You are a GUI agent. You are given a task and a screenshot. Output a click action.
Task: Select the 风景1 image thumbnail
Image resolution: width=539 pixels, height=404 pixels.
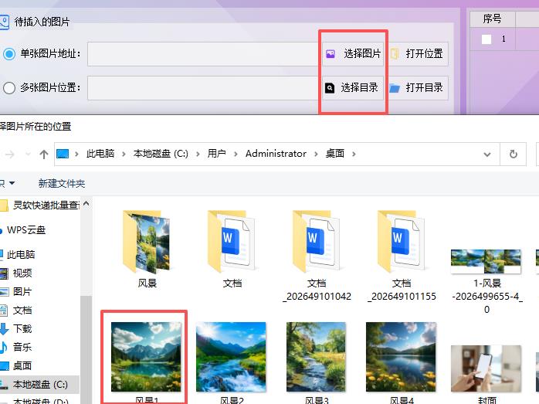146,356
